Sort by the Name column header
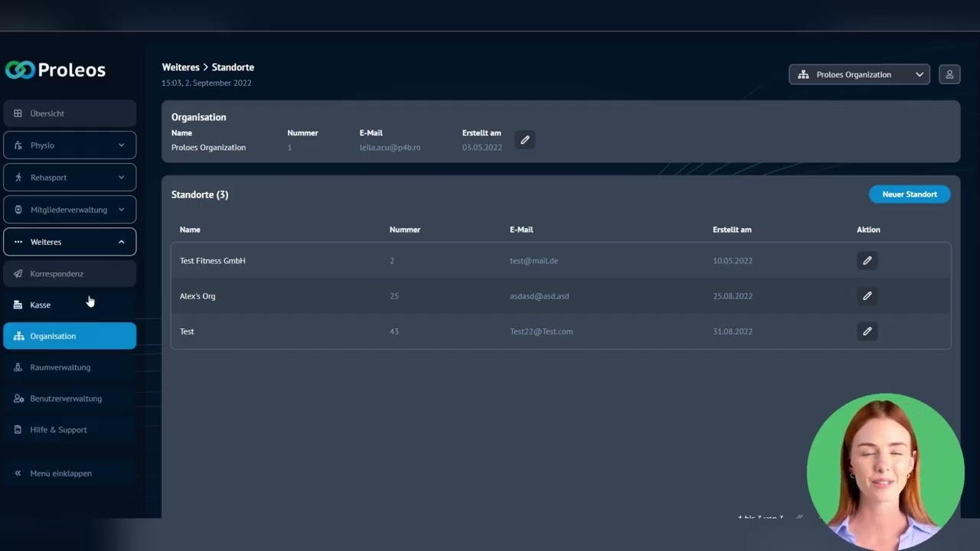This screenshot has height=551, width=980. (x=190, y=230)
